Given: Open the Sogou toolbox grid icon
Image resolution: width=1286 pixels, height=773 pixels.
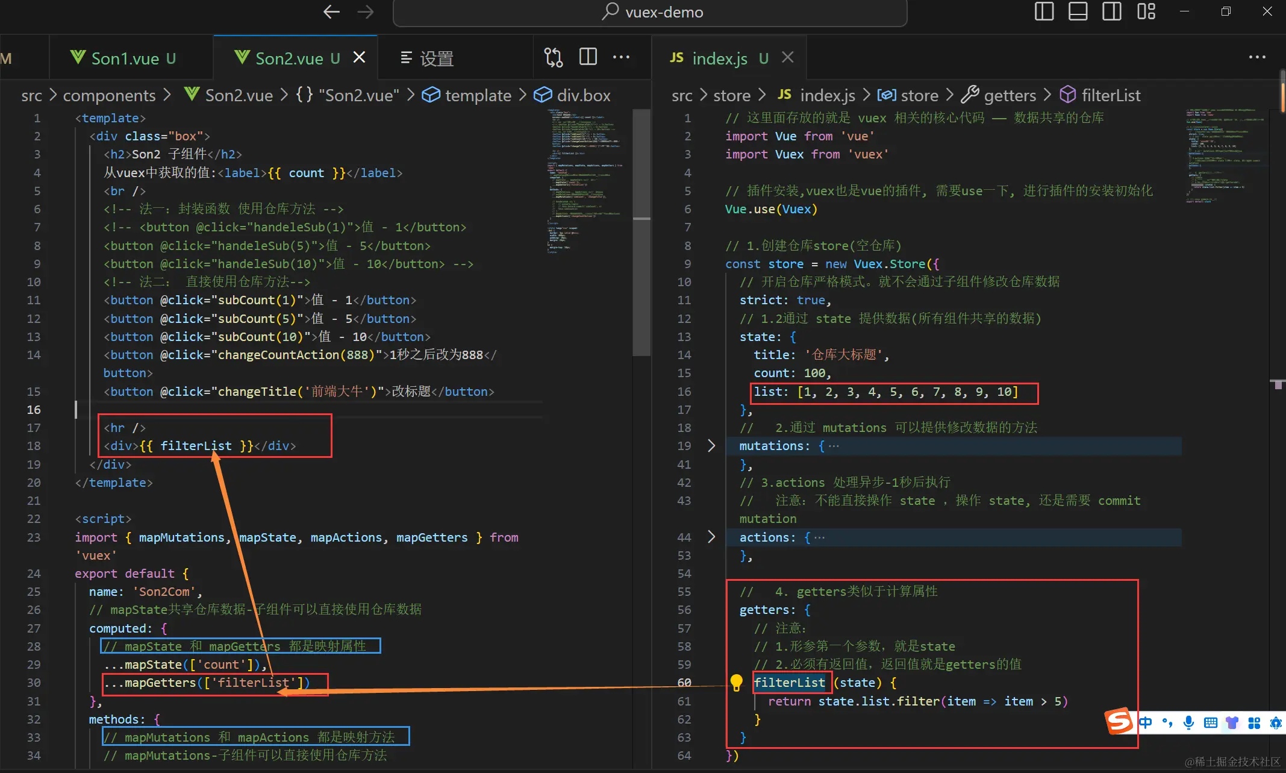Looking at the screenshot, I should click(1254, 722).
